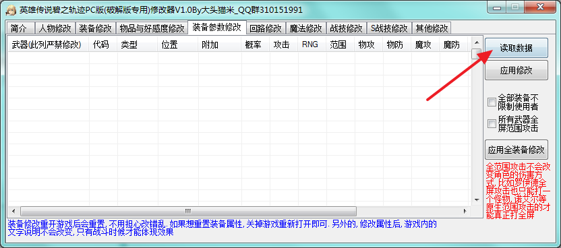Open the 人物修改 tab

[55, 28]
